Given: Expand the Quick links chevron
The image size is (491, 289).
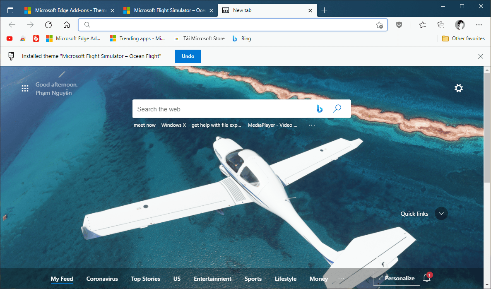Looking at the screenshot, I should pos(441,214).
